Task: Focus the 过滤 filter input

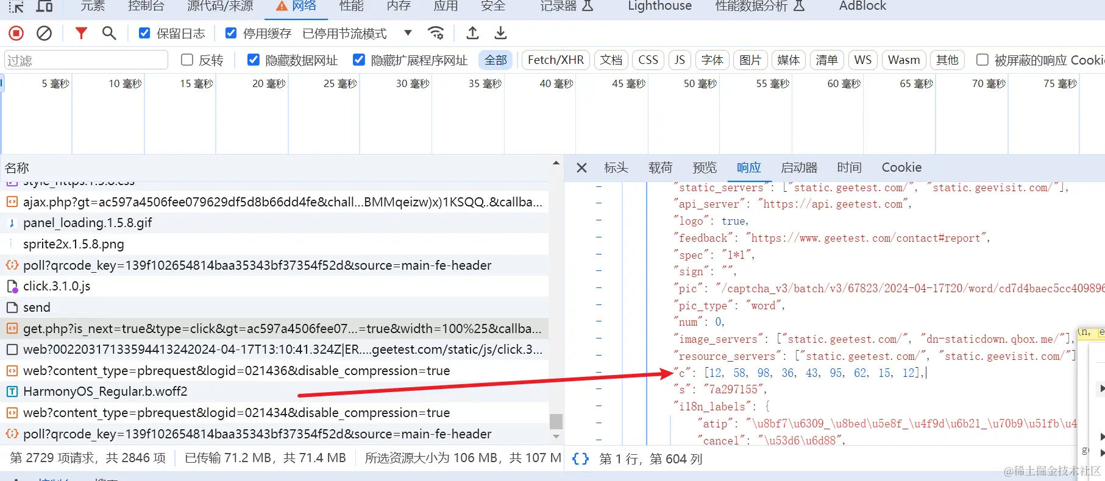Action: (x=86, y=60)
